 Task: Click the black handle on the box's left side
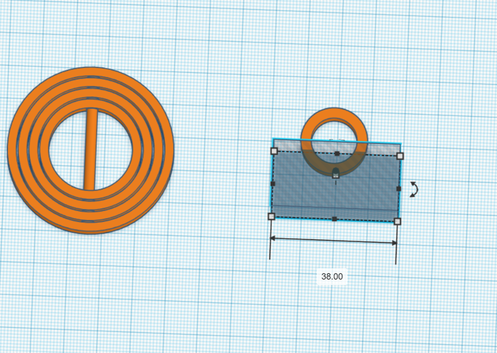[272, 184]
